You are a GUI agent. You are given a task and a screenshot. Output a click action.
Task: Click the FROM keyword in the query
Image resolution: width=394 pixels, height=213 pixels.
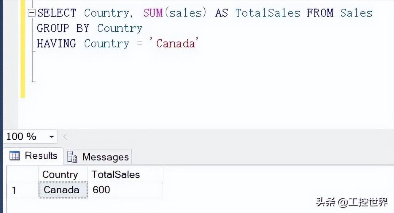tap(320, 13)
